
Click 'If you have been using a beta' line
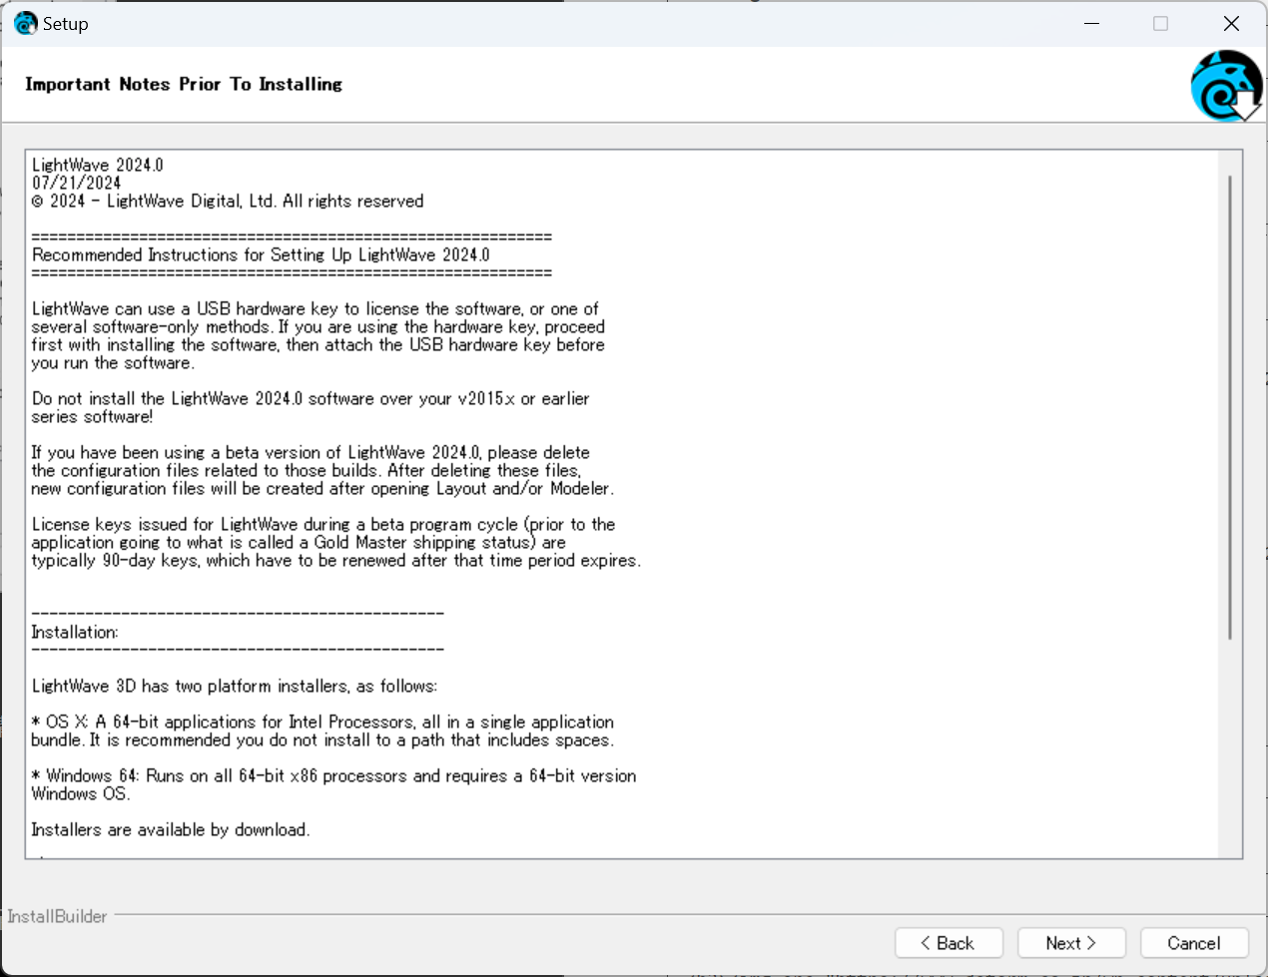tap(311, 452)
